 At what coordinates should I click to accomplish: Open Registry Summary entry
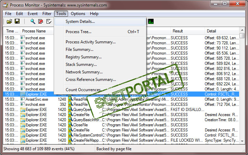click(100, 57)
